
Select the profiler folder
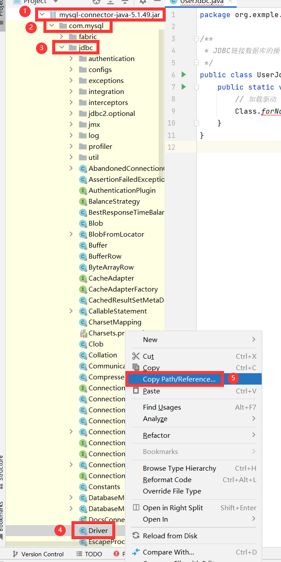point(100,146)
